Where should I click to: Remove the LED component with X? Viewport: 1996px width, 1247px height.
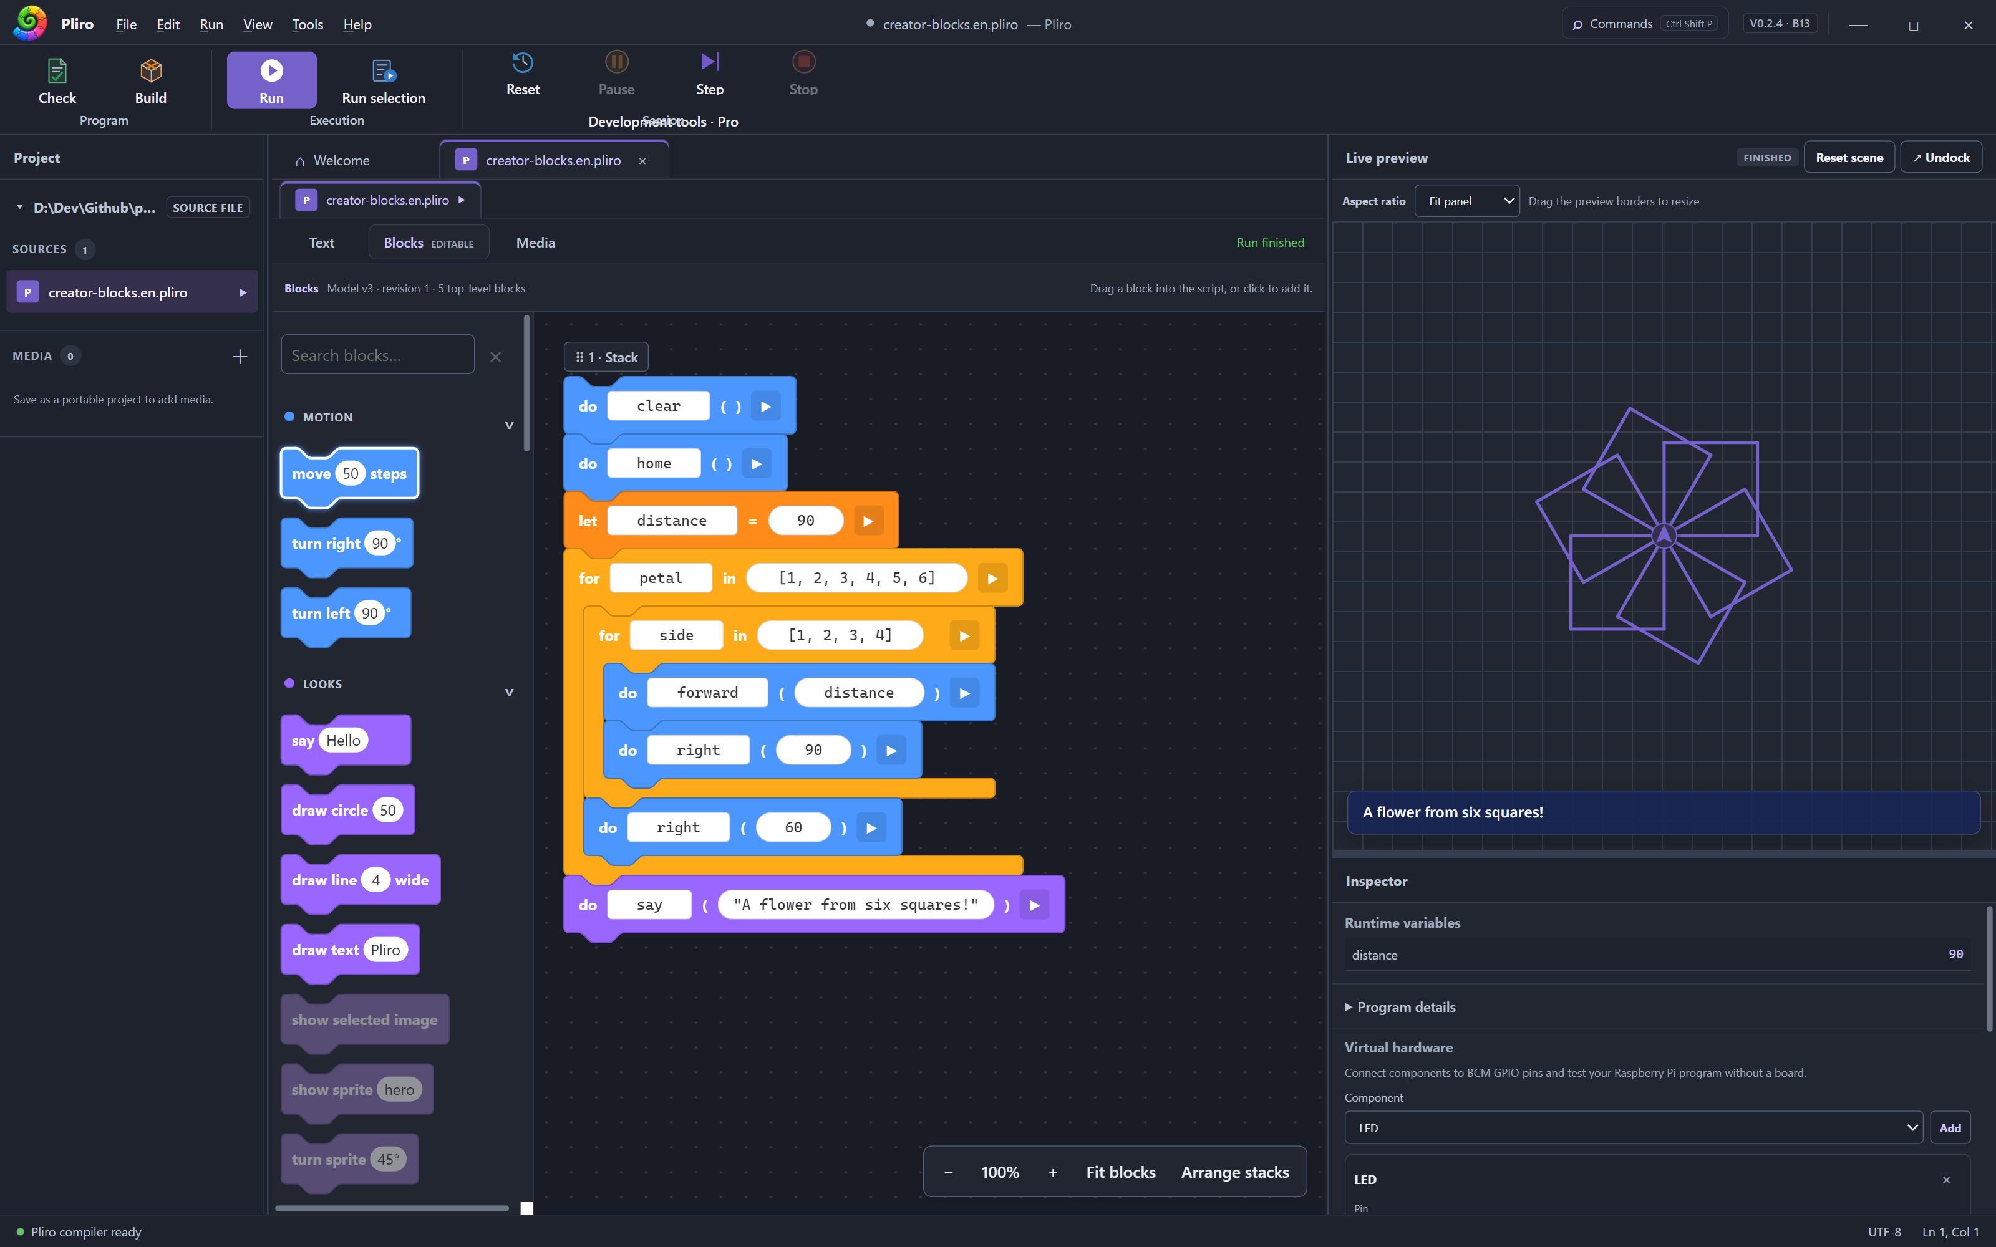(x=1947, y=1180)
